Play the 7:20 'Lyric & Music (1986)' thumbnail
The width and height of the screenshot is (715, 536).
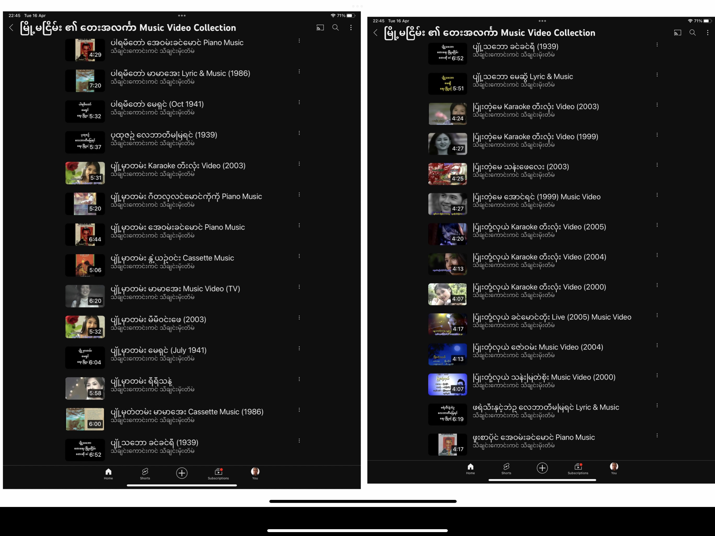(x=85, y=81)
